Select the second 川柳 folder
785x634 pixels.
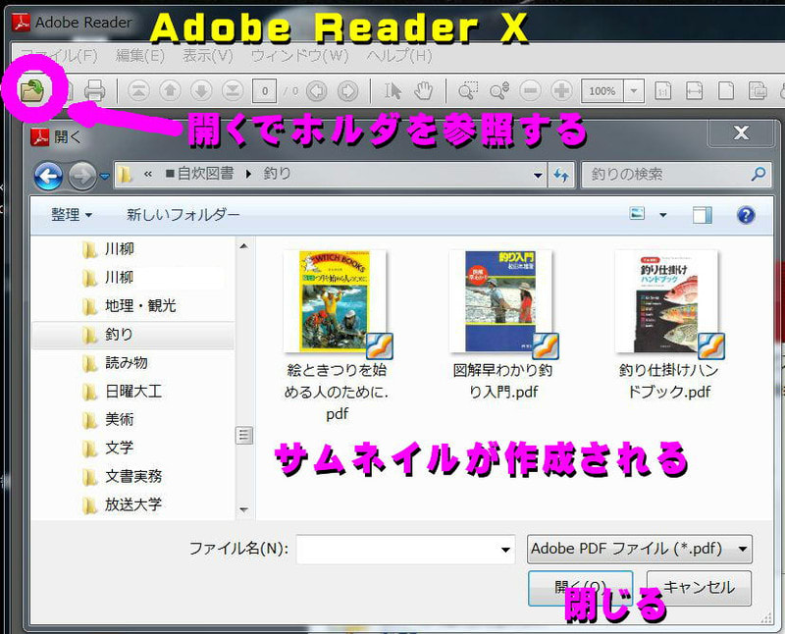click(x=119, y=277)
